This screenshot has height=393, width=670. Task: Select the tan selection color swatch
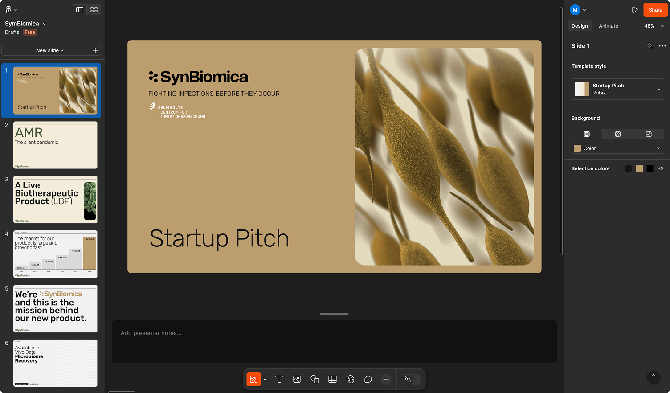[639, 168]
